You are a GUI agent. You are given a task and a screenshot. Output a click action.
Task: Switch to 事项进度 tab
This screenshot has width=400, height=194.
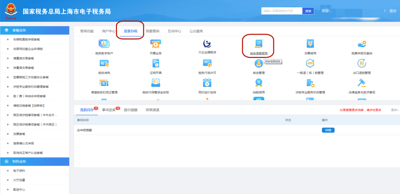tap(109, 110)
